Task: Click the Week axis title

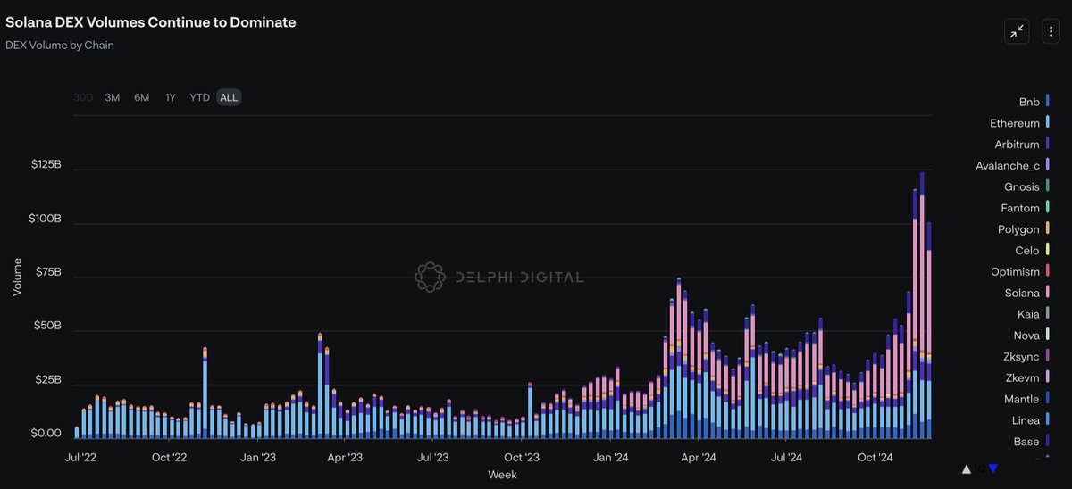Action: (502, 475)
